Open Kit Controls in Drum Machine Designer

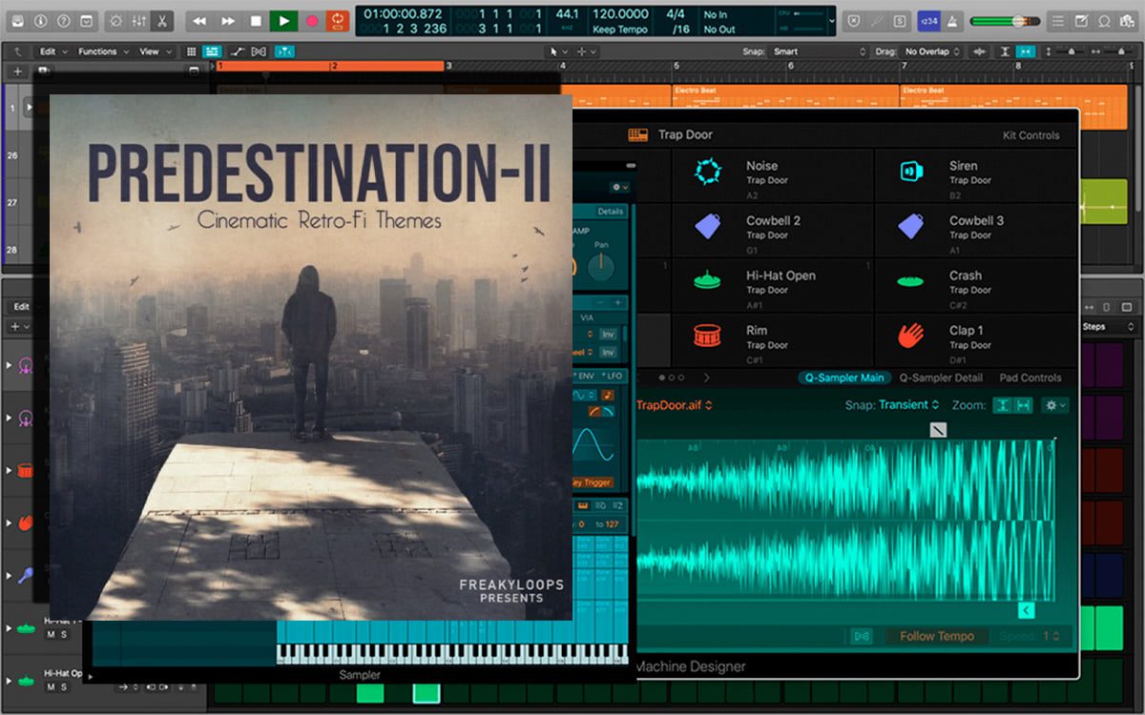click(1030, 135)
